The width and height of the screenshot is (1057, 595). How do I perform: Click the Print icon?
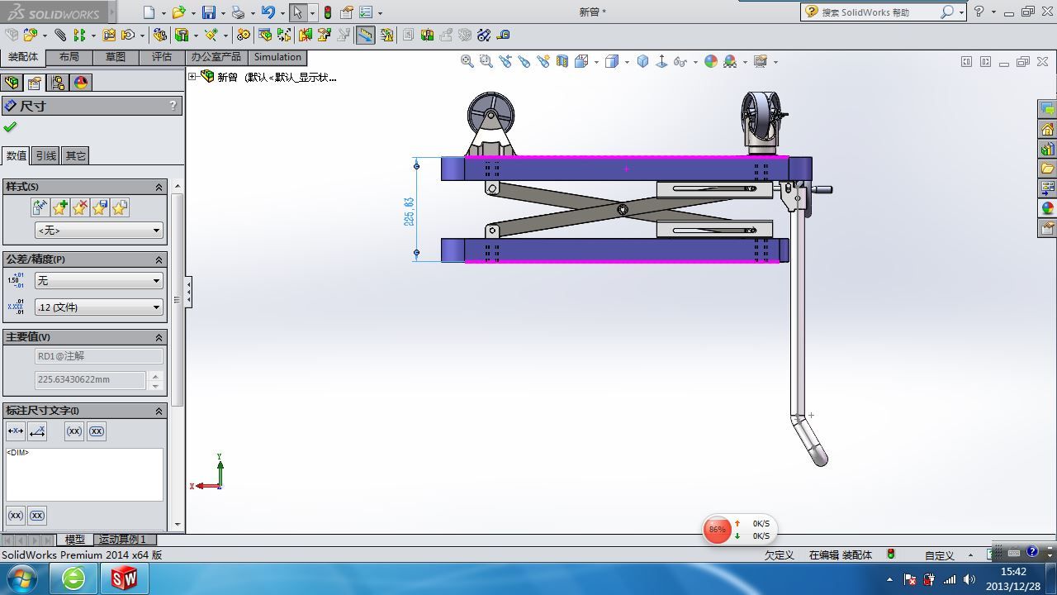238,12
